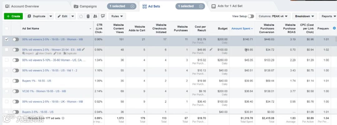Expand the Breakdown dropdown

pyautogui.click(x=305, y=16)
